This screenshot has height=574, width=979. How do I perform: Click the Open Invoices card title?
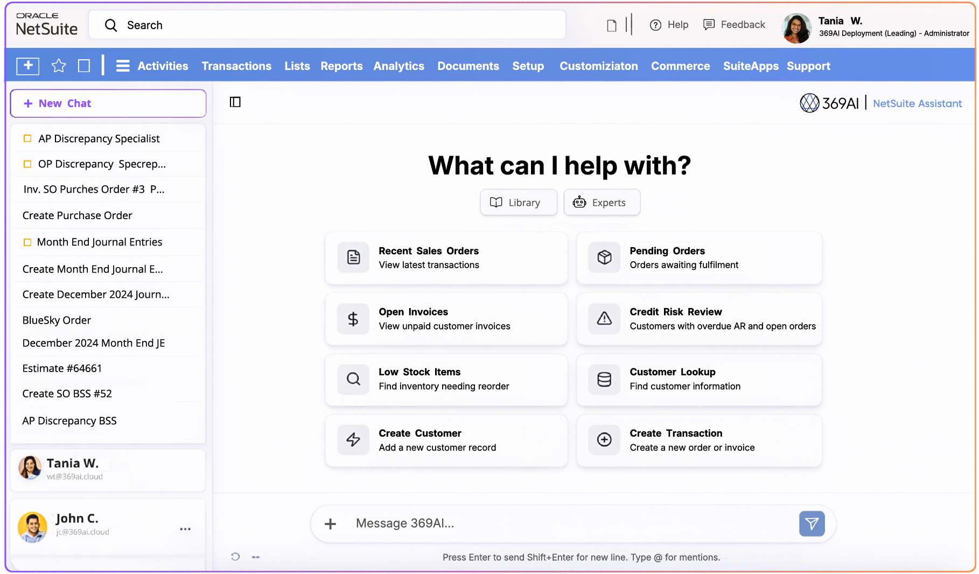(x=413, y=312)
